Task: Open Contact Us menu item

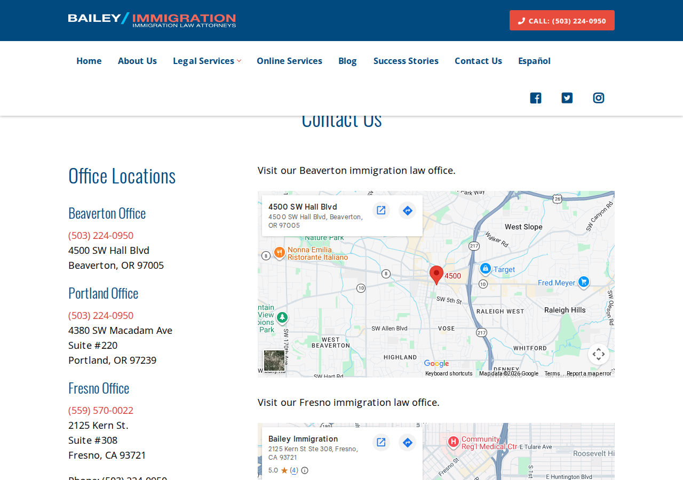Action: 478,61
